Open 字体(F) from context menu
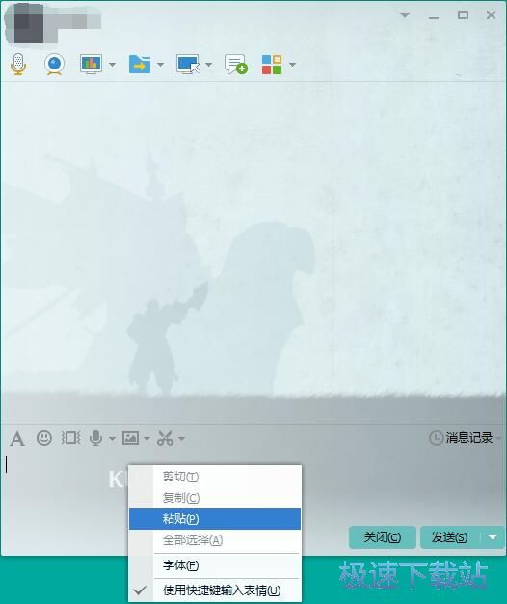507x604 pixels. (x=215, y=565)
